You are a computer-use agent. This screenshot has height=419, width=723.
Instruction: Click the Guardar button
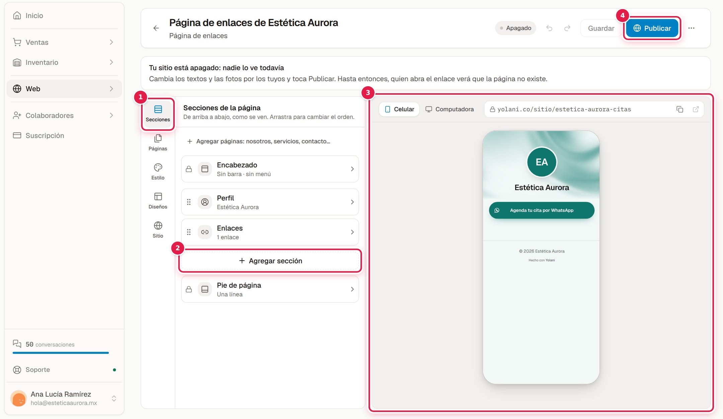coord(601,28)
